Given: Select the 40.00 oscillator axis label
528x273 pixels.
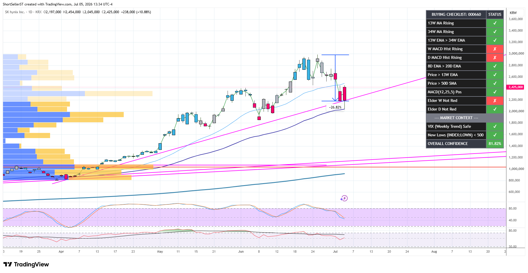Looking at the screenshot, I should pos(512,220).
